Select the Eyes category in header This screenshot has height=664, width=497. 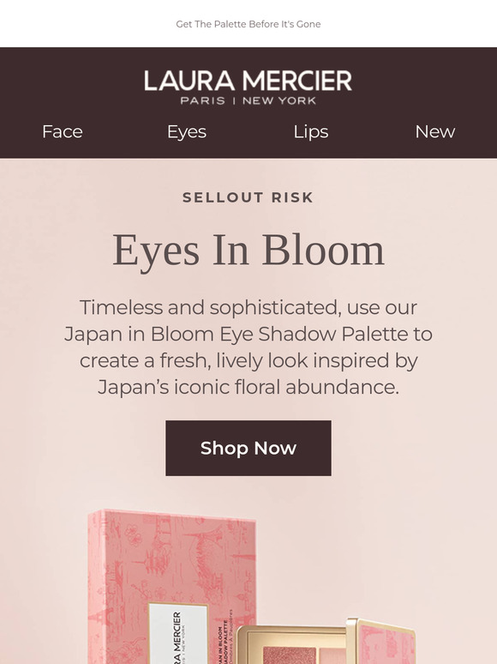pos(187,132)
